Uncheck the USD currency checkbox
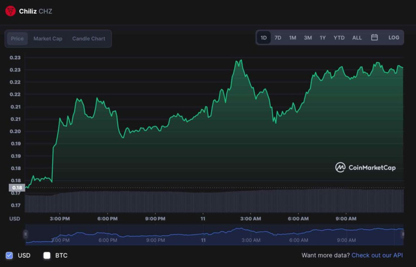The image size is (416, 267). tap(9, 255)
